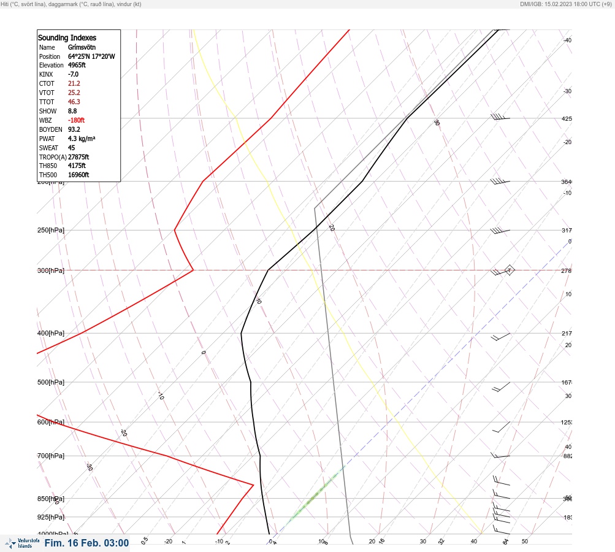615x552 pixels.
Task: Click the TH850 value 4175ft
Action: [77, 166]
